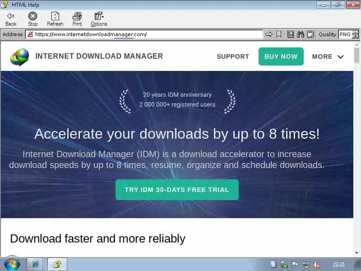Increase Quality with the up spinner arrow
This screenshot has height=271, width=361.
click(356, 32)
